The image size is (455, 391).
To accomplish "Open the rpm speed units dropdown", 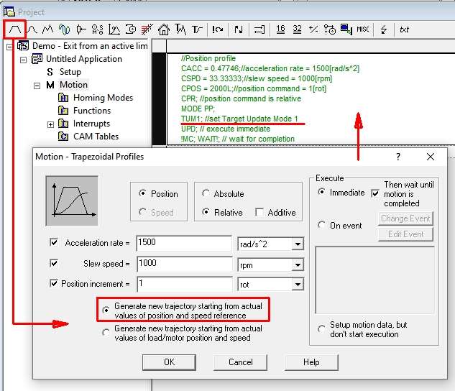I will 298,265.
